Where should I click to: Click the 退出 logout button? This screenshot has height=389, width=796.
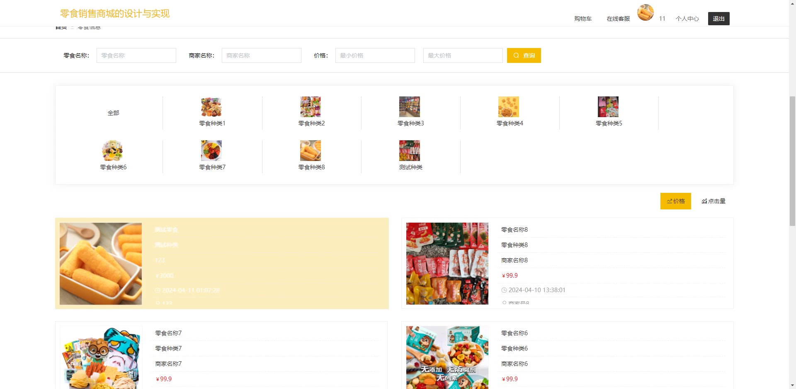pyautogui.click(x=719, y=19)
